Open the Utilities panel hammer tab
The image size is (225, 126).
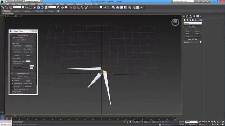pyautogui.click(x=201, y=16)
